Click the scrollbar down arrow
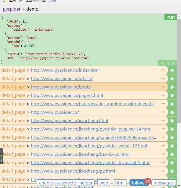Viewport: 181px width, 188px height. click(x=179, y=186)
